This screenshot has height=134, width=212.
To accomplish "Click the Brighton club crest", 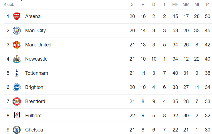I will [17, 87].
